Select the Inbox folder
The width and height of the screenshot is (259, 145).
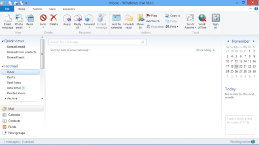click(20, 72)
